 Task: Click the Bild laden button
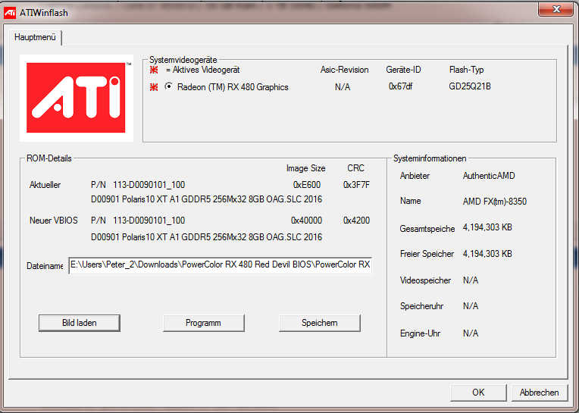click(x=80, y=323)
